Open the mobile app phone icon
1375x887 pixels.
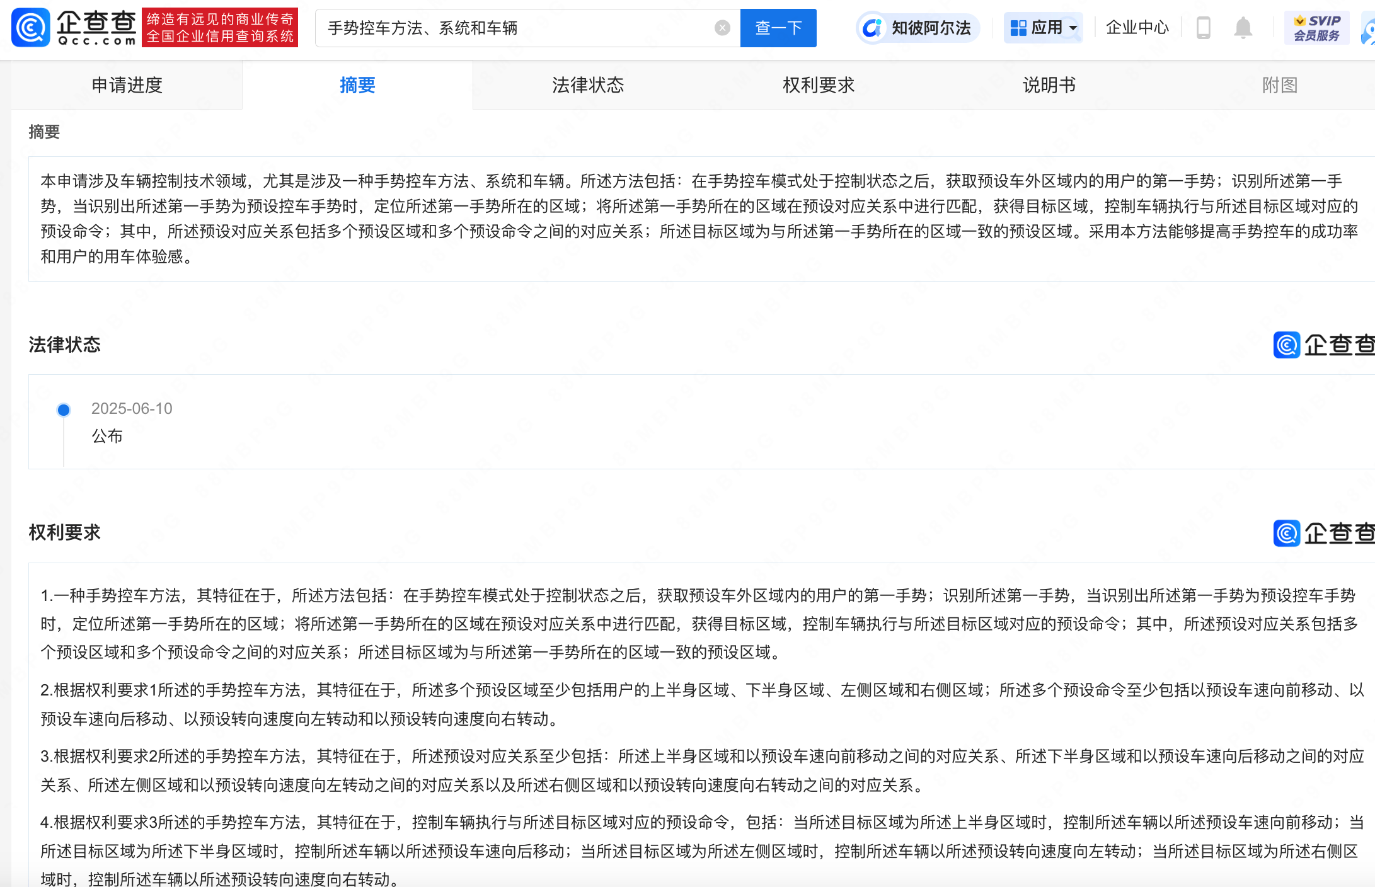tap(1203, 28)
